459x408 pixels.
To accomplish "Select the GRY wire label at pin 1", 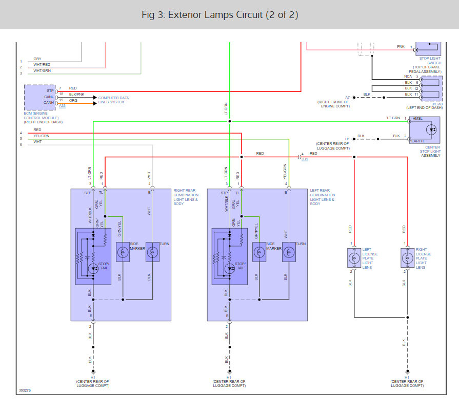I will click(x=37, y=59).
